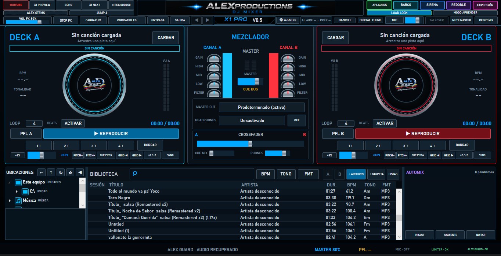This screenshot has height=256, width=501.
Task: Collapse the Este equipo tree node
Action: pos(10,182)
